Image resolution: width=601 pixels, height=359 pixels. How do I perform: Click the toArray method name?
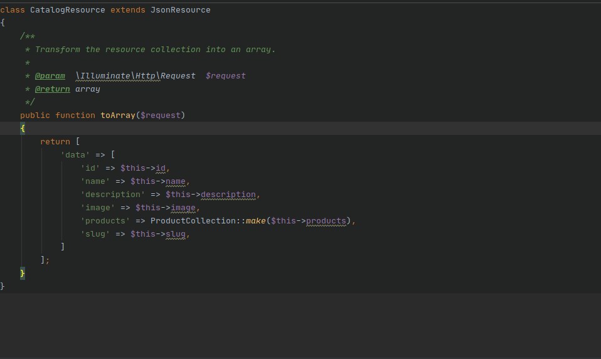click(118, 115)
